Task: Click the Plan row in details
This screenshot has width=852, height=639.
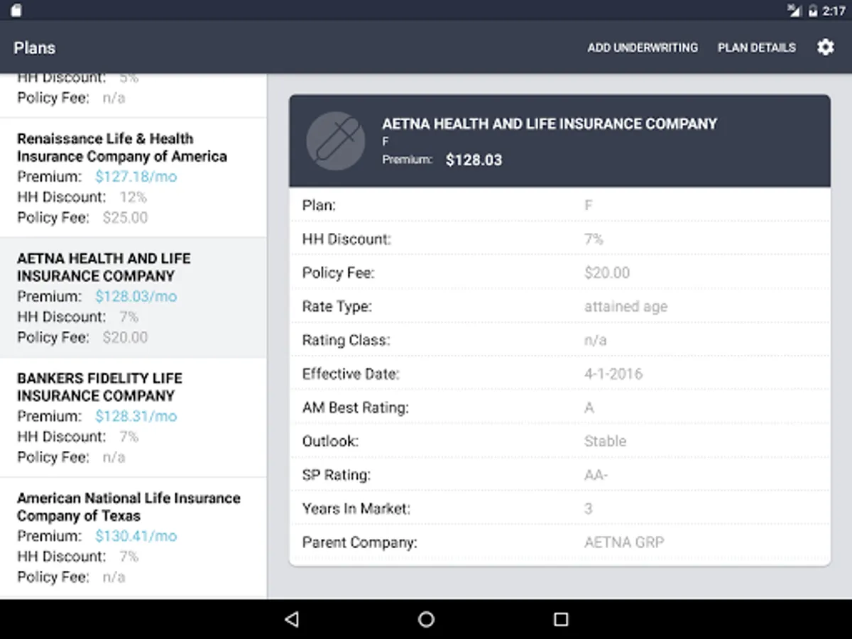Action: click(x=559, y=205)
